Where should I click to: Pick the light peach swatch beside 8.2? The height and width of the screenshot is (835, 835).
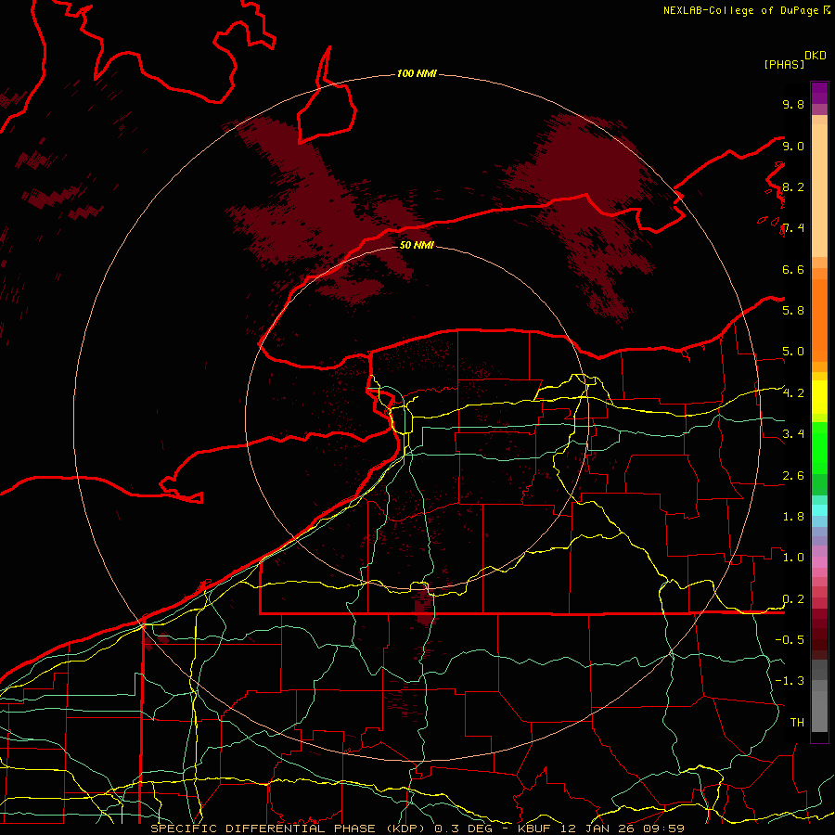pyautogui.click(x=819, y=190)
